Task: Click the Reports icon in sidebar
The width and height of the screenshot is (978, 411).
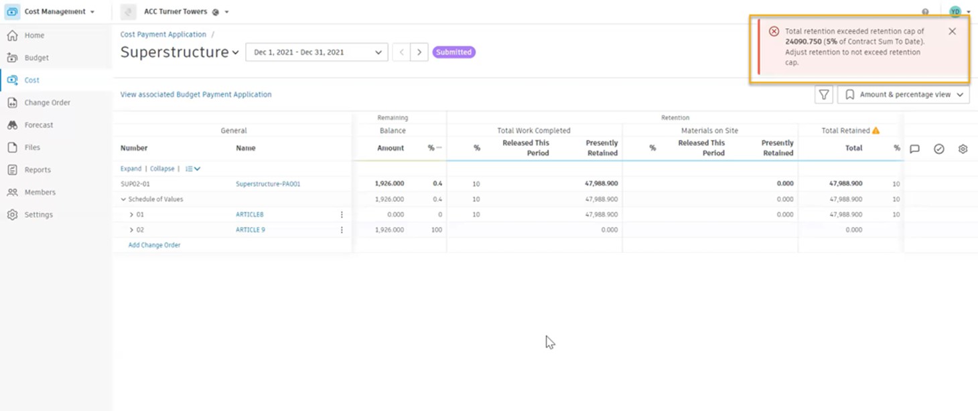Action: coord(12,170)
